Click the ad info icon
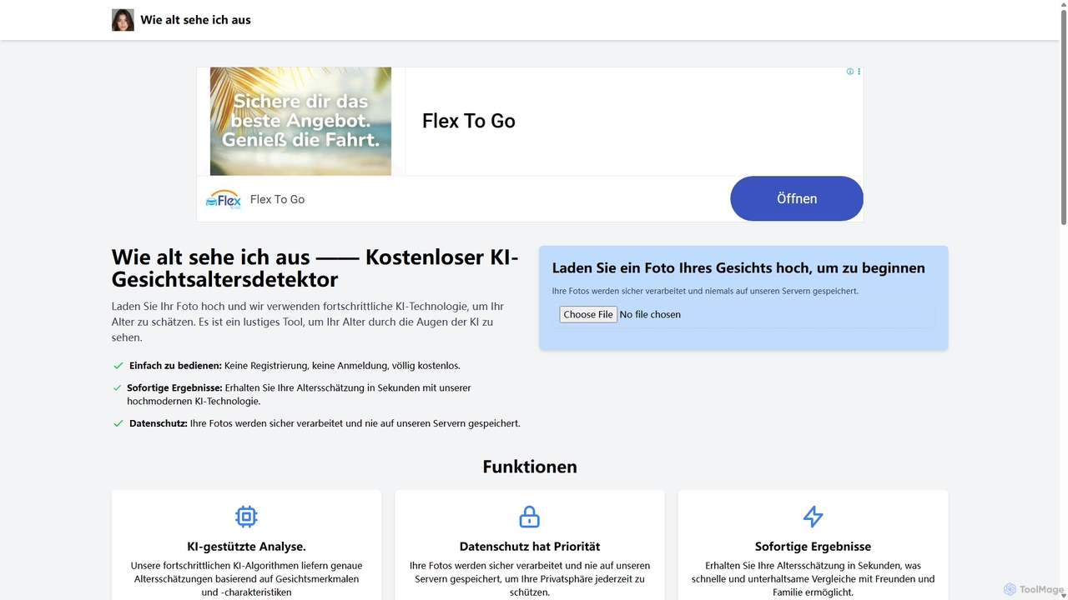The height and width of the screenshot is (600, 1068). (x=850, y=72)
